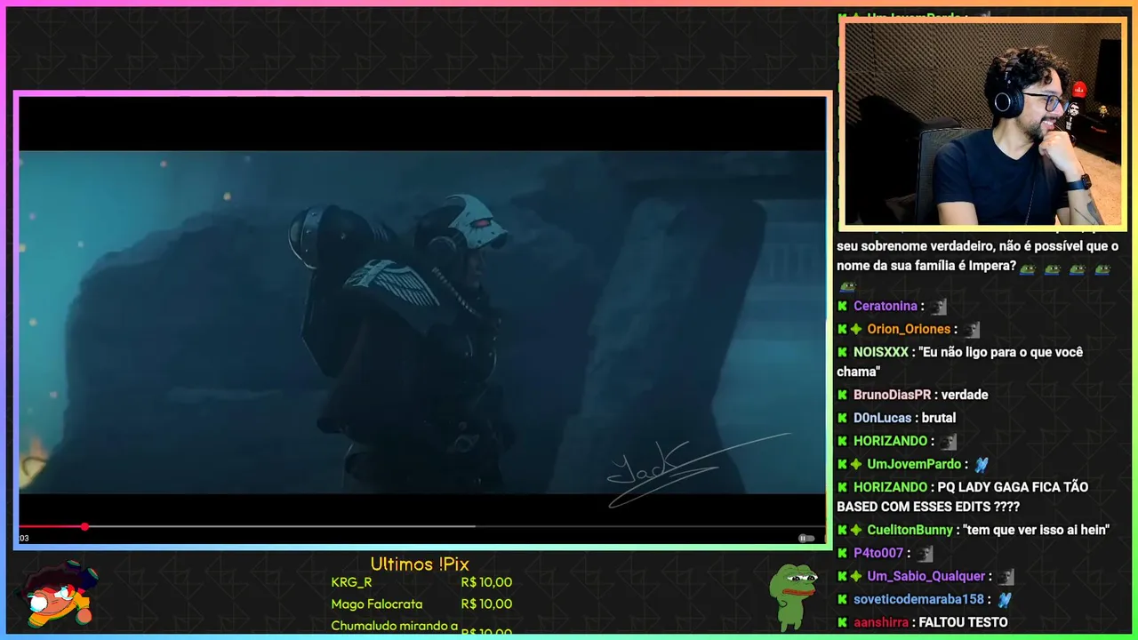
Task: Click the green diamond badge beside CuelitonBunny
Action: pos(856,530)
